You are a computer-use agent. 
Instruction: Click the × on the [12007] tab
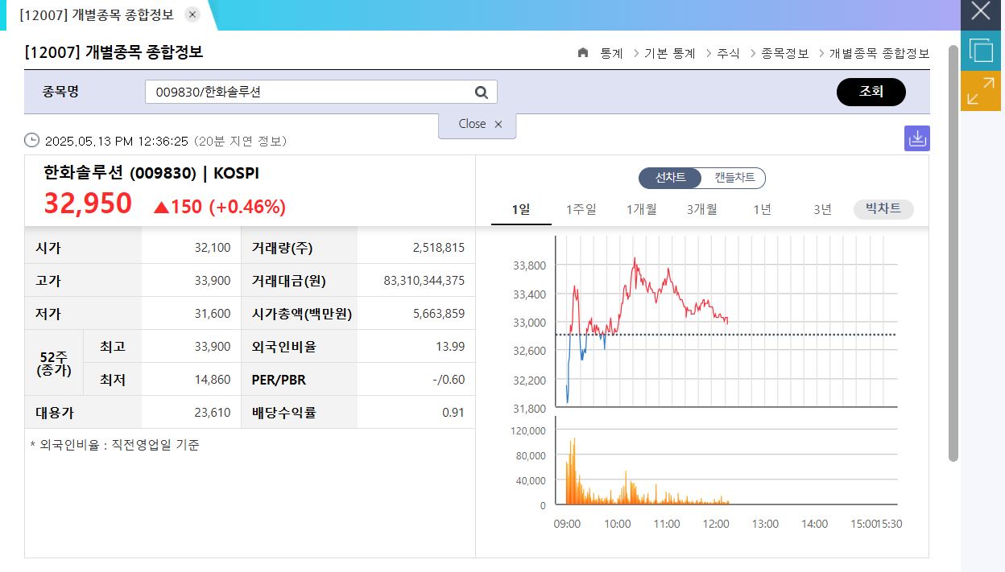click(x=192, y=14)
